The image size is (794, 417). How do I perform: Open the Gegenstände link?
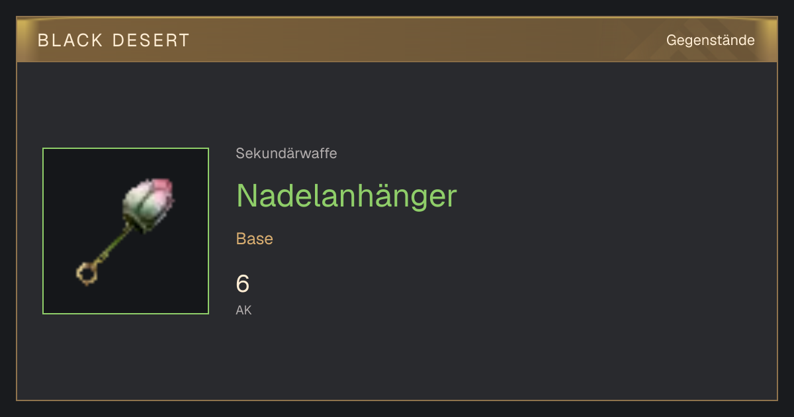tap(710, 40)
